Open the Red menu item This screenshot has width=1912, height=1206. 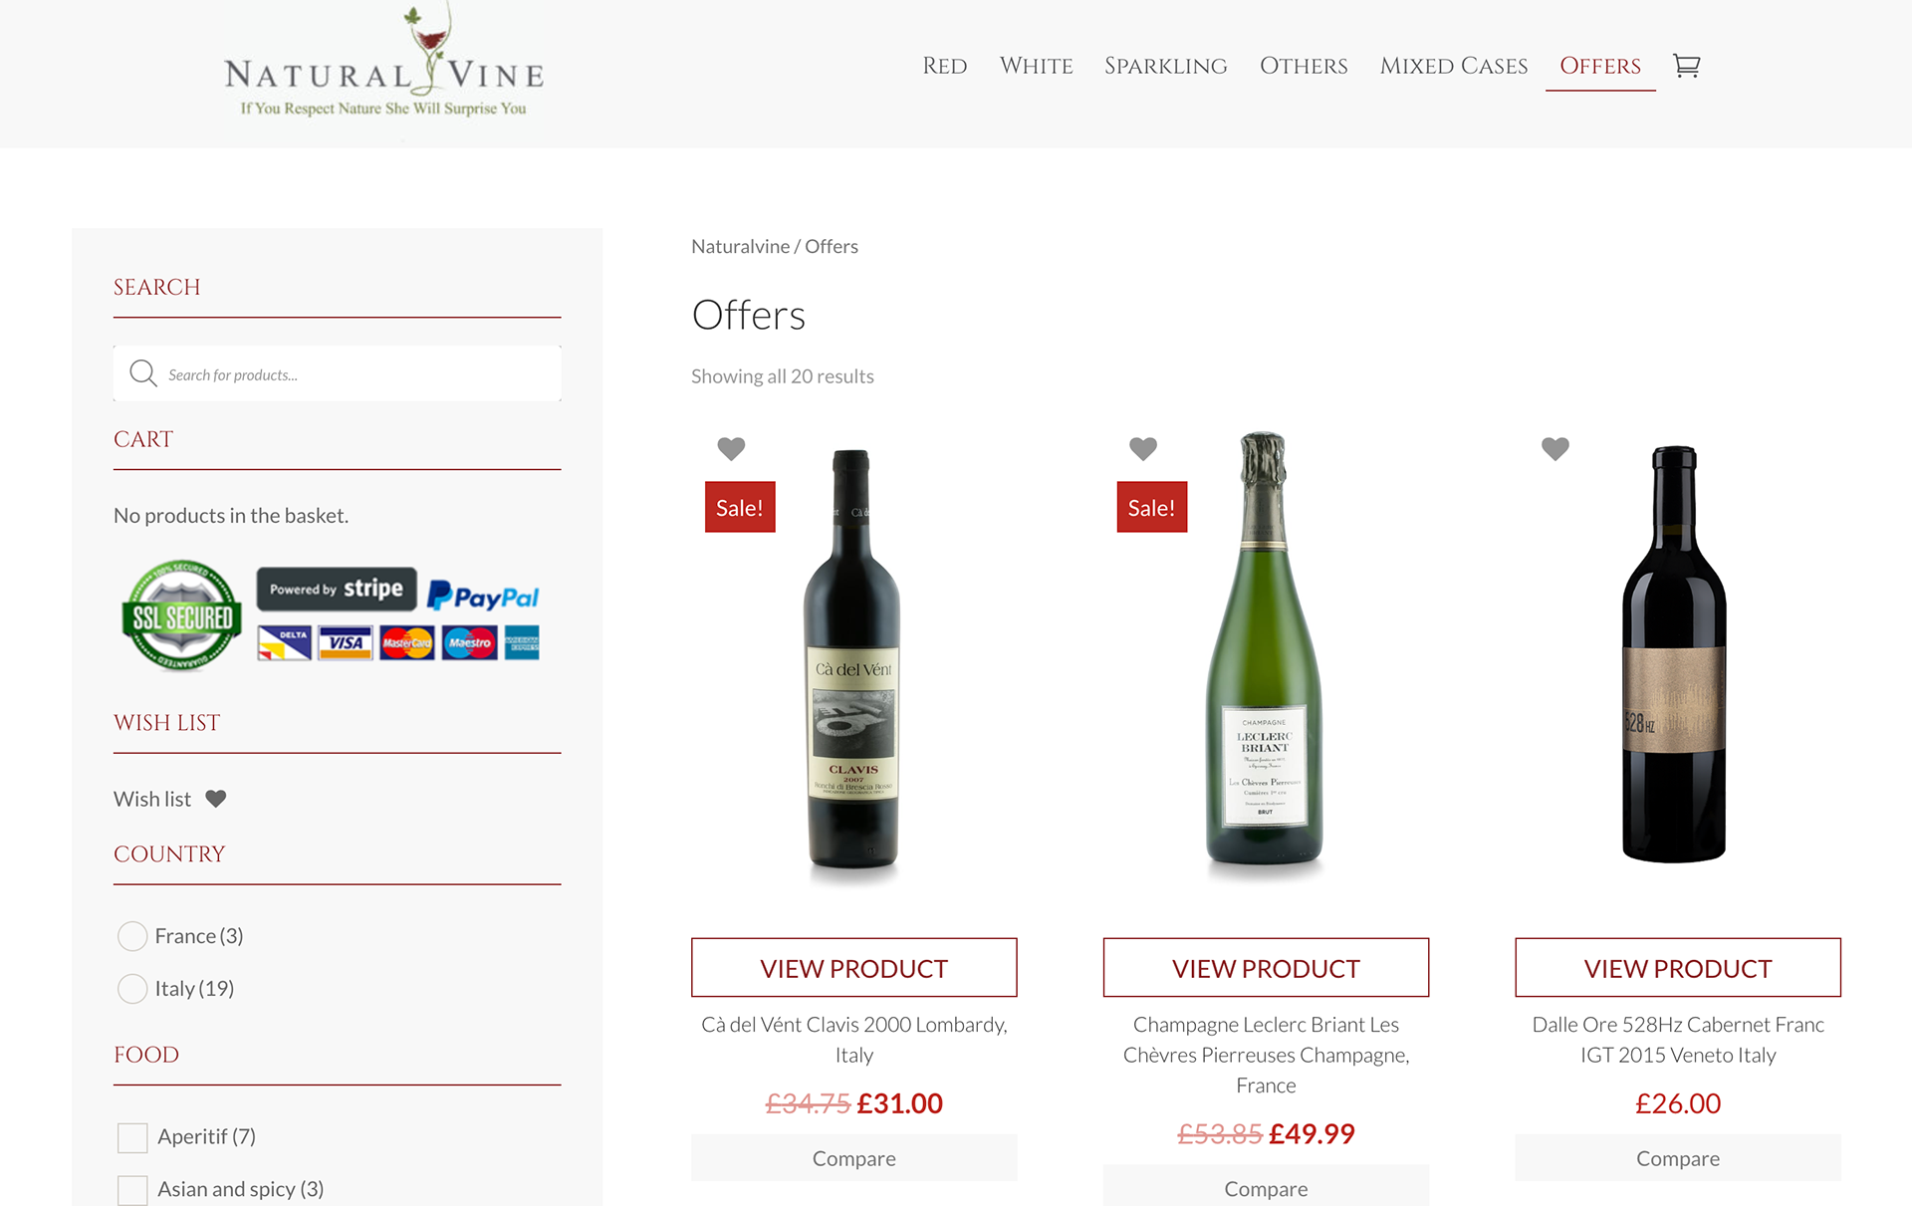click(x=944, y=66)
